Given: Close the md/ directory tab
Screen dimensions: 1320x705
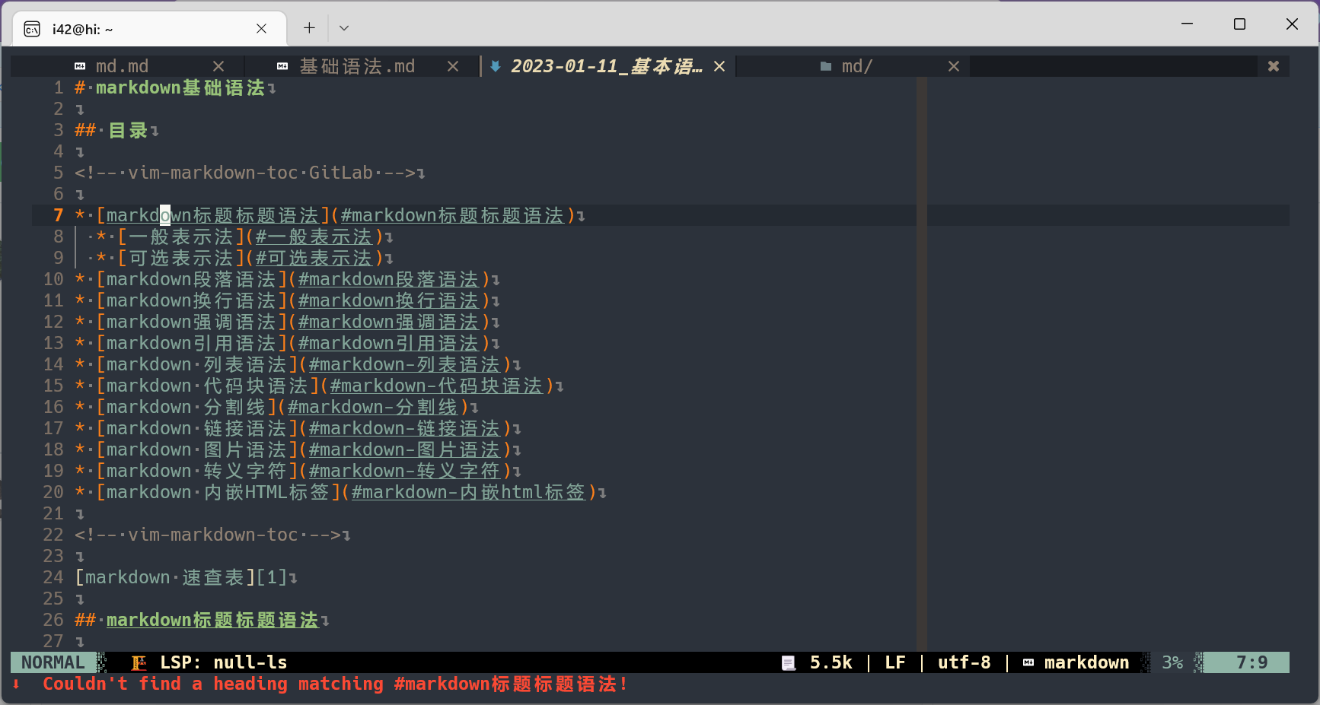Looking at the screenshot, I should point(954,66).
